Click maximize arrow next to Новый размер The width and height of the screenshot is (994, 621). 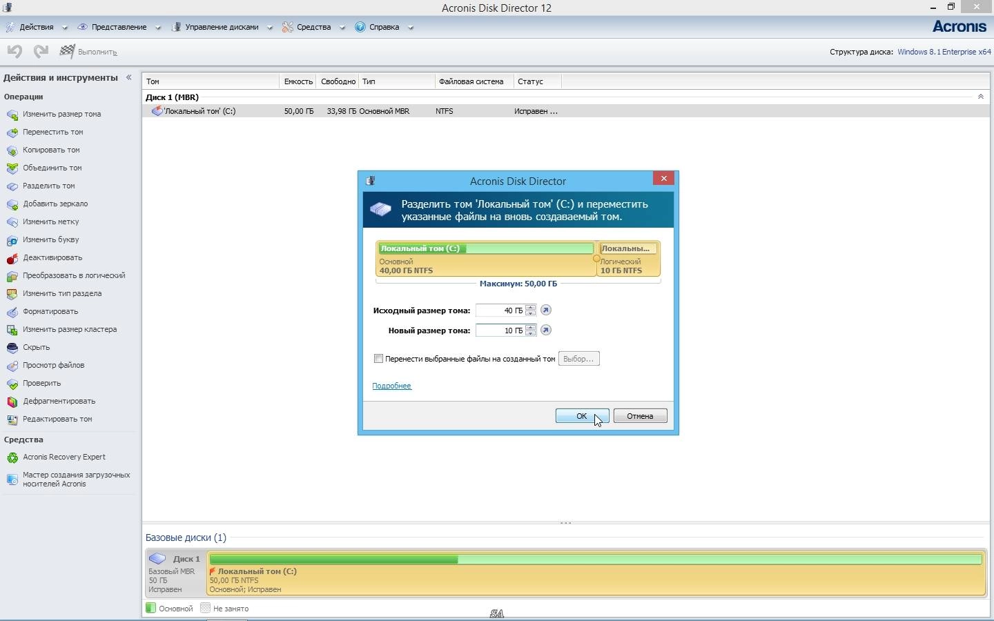click(545, 331)
